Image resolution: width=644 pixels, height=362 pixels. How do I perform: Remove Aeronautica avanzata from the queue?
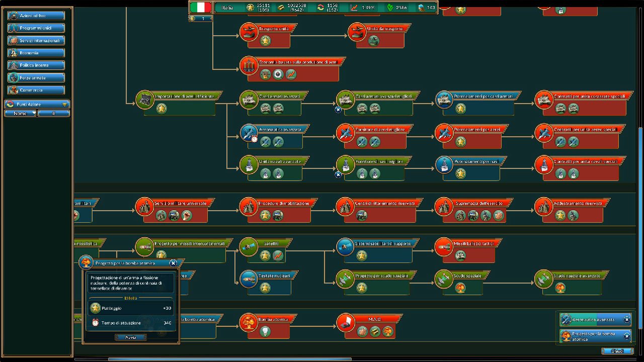[x=627, y=319]
